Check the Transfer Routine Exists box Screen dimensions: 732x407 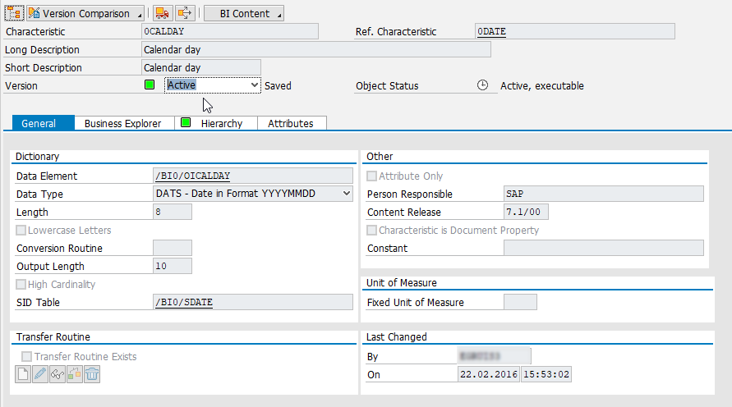pyautogui.click(x=27, y=357)
